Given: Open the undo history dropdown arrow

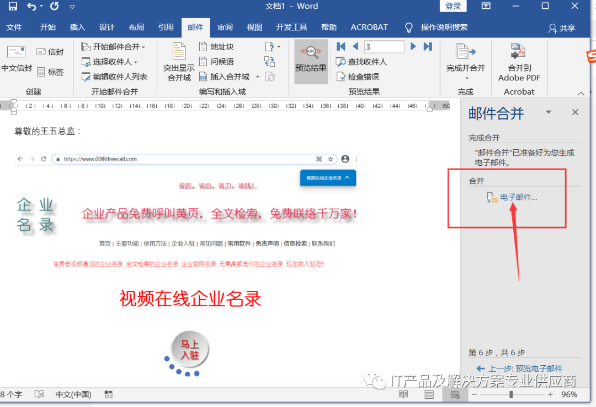Looking at the screenshot, I should 41,6.
